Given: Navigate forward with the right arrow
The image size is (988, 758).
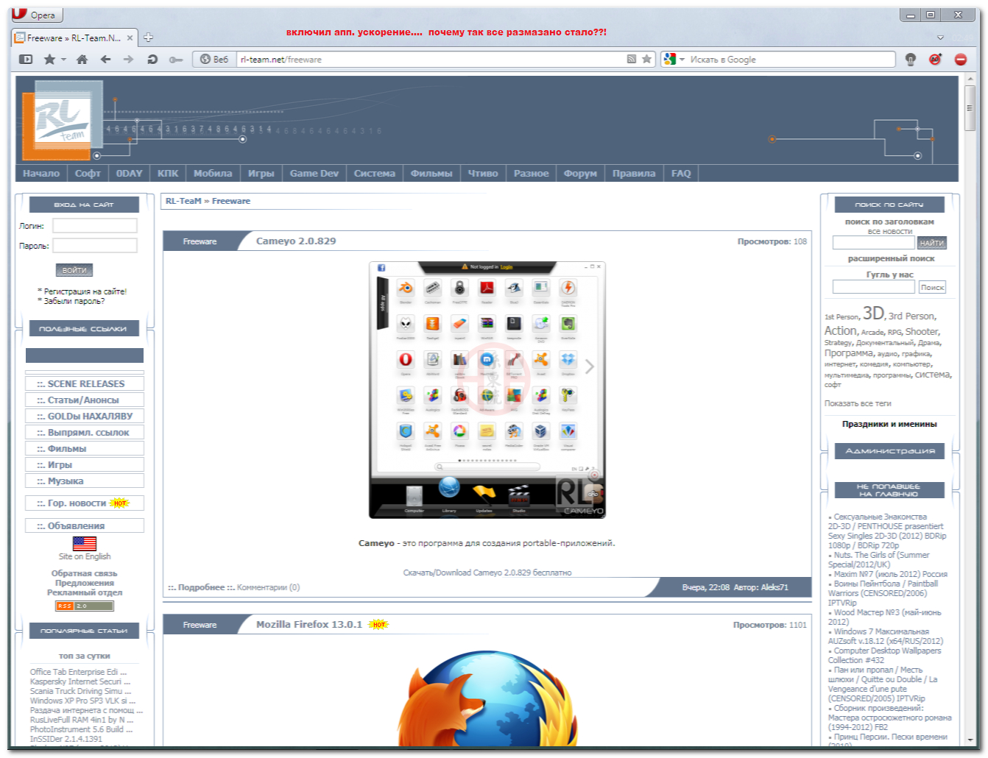Looking at the screenshot, I should (x=128, y=60).
